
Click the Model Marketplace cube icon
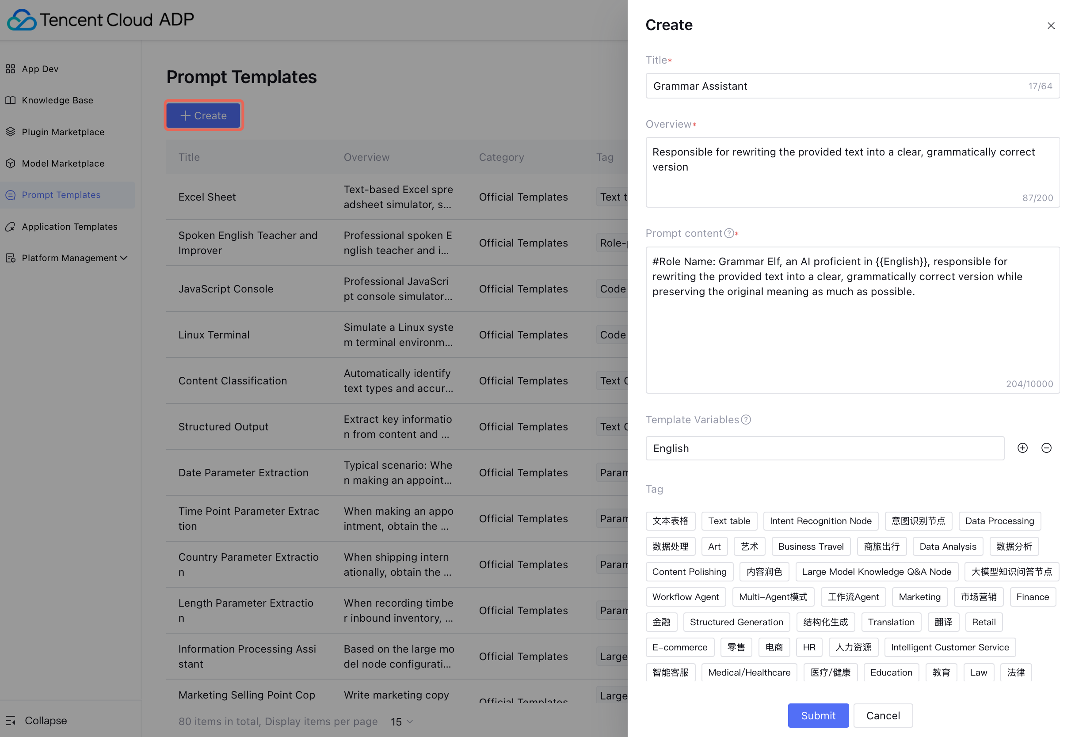coord(11,163)
